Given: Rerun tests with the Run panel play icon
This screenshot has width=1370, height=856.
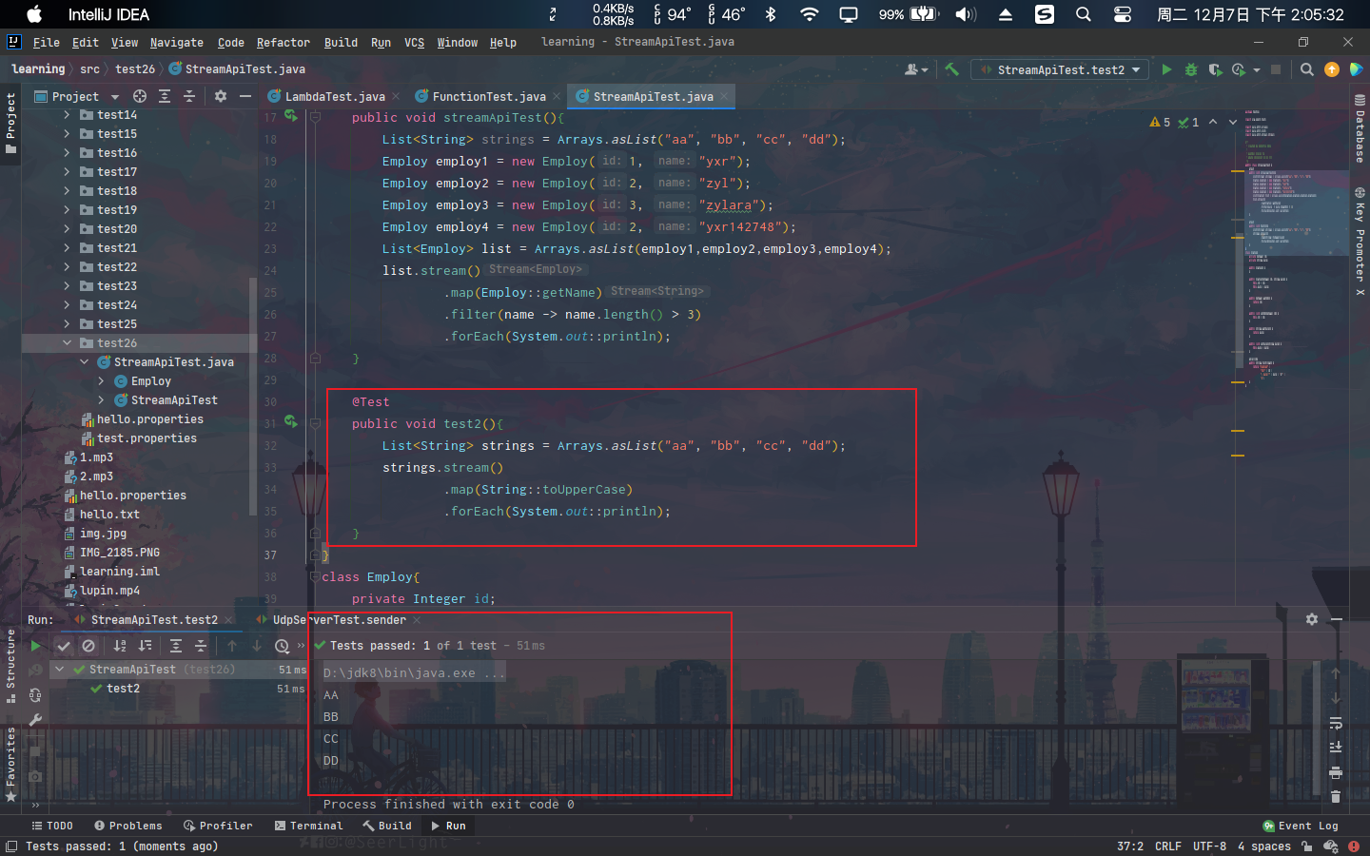Looking at the screenshot, I should coord(35,646).
